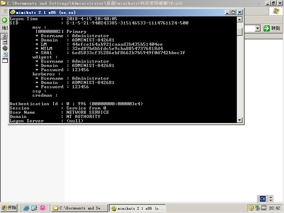Screen dimensions: 284x213
Task: Select the first file icon in Explorer list
Action: click(5, 43)
